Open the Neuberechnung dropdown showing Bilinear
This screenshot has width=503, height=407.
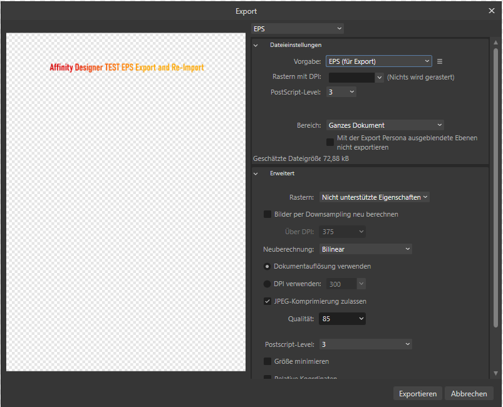tap(366, 249)
